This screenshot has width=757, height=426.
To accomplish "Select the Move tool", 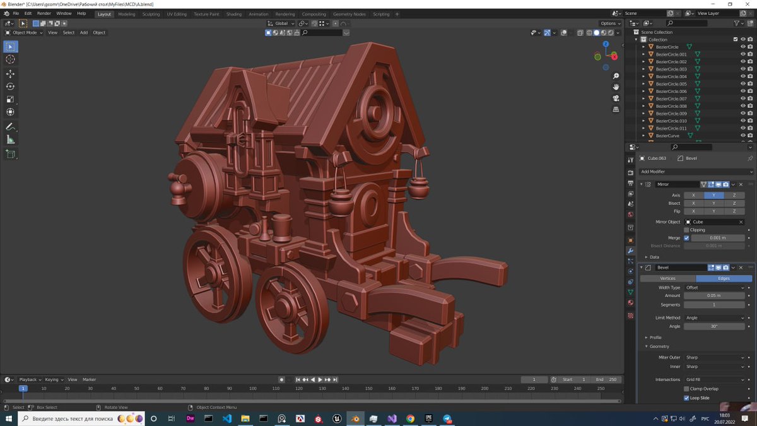I will click(11, 74).
